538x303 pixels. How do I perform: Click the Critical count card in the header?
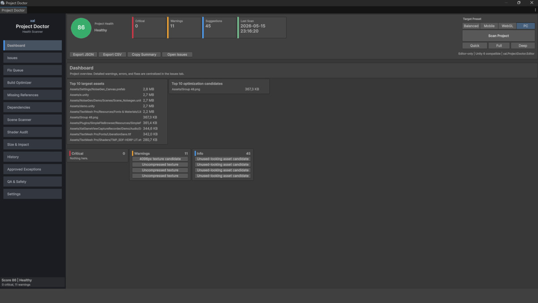[x=149, y=27]
